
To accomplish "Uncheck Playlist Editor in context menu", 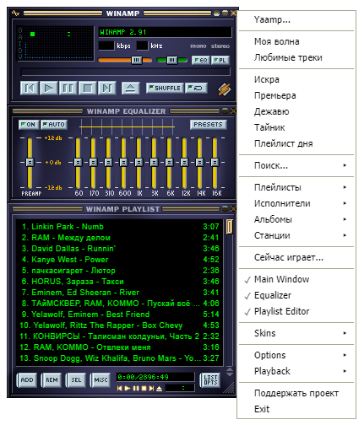I will pyautogui.click(x=296, y=311).
